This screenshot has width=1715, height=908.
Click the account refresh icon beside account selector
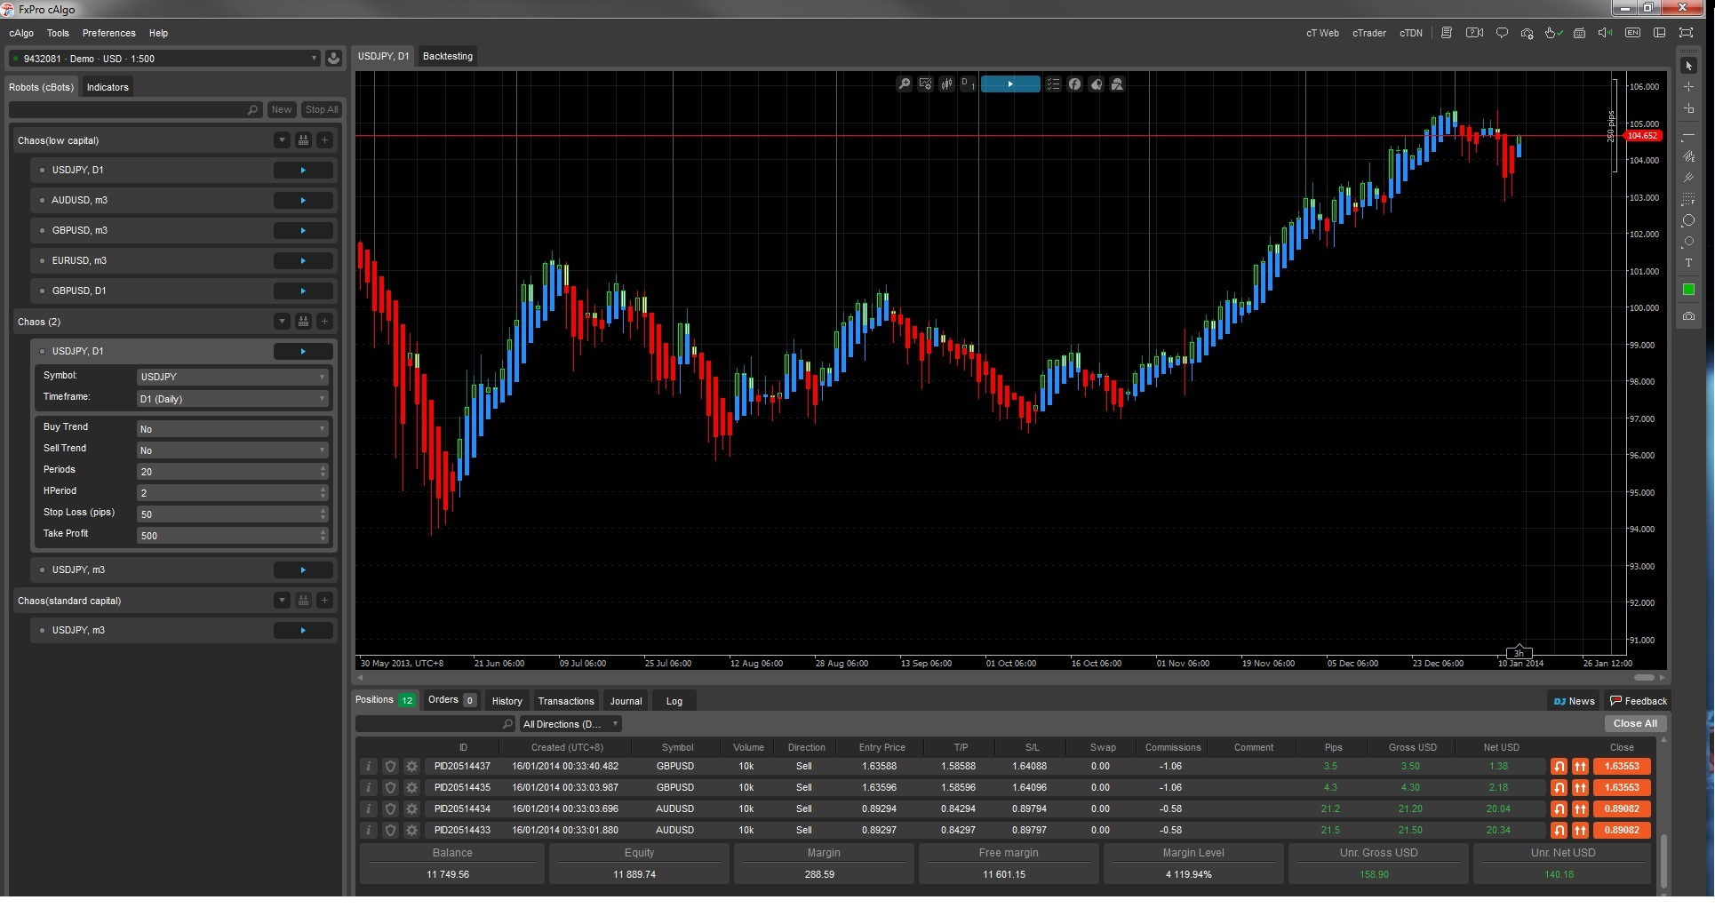coord(333,59)
